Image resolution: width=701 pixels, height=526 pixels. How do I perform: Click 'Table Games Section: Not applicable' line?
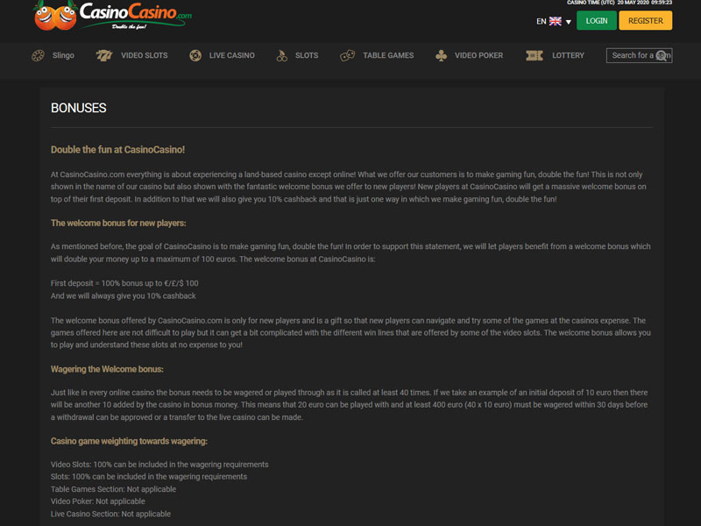tap(113, 489)
